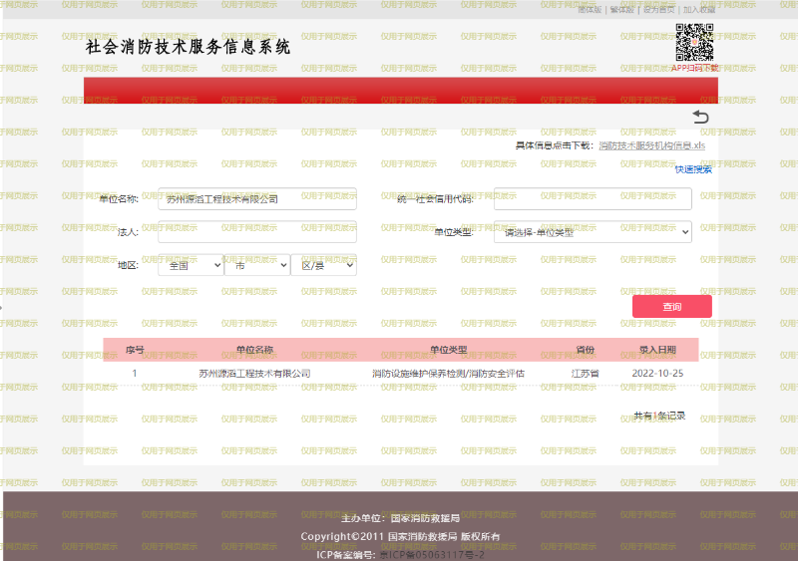Click the 省份 column header

pyautogui.click(x=586, y=350)
